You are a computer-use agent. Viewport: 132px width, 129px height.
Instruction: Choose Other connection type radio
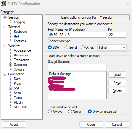coord(83,48)
